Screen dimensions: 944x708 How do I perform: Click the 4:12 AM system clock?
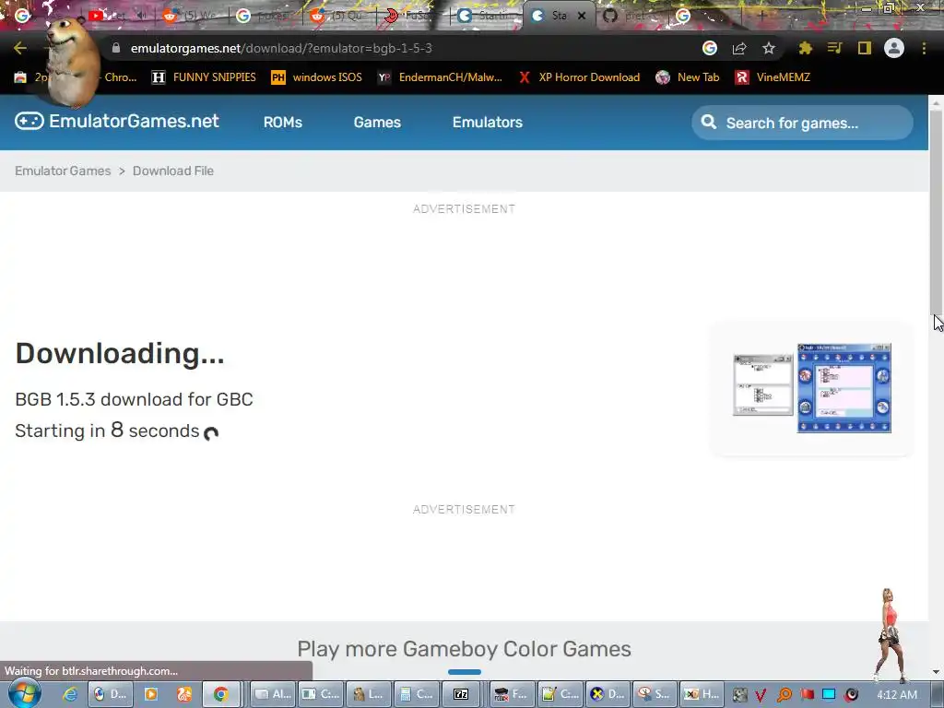(897, 695)
